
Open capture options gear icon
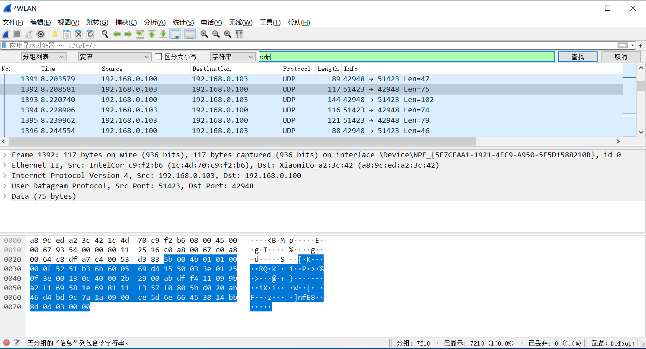tap(41, 34)
